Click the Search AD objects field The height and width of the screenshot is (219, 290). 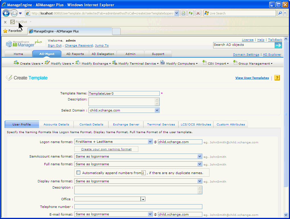pyautogui.click(x=244, y=45)
